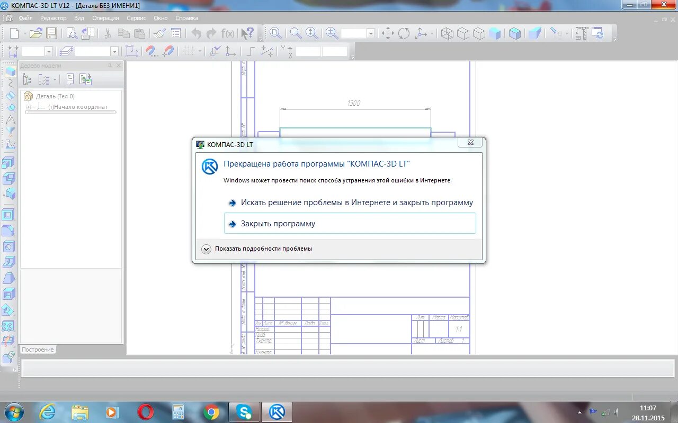Switch to wireframe display mode cube
Viewport: 678px width, 423px height.
448,33
